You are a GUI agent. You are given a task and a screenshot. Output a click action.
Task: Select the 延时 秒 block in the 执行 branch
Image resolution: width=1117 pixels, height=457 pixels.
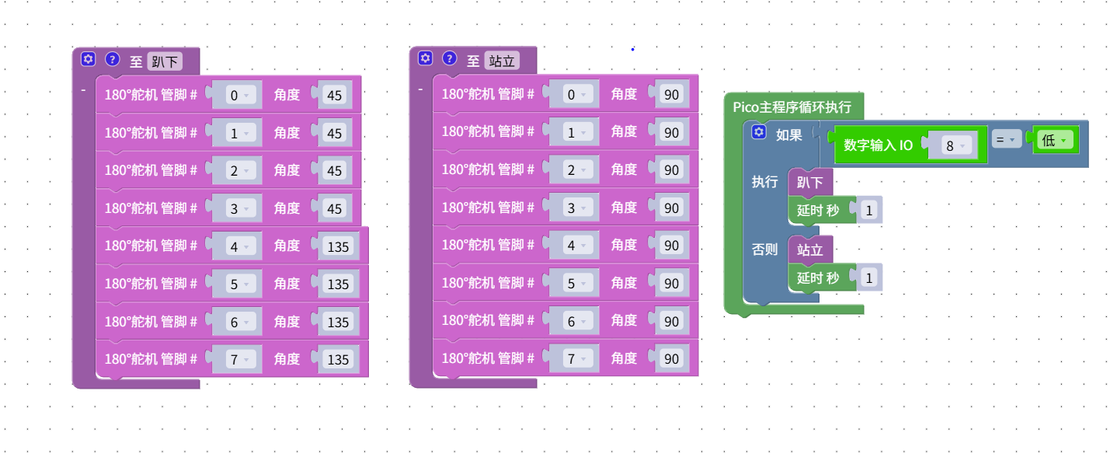pyautogui.click(x=819, y=211)
